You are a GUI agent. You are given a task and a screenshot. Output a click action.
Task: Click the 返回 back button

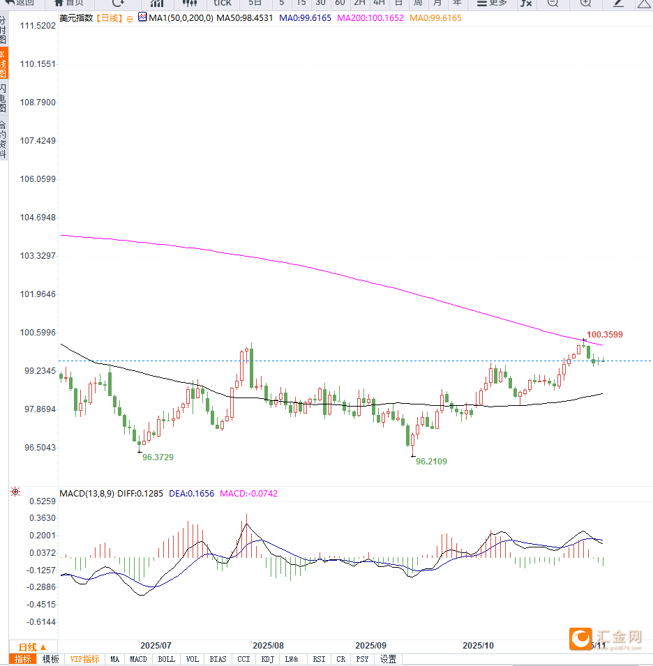20,3
